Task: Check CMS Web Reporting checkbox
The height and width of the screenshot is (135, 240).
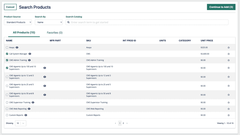Action: (7, 109)
